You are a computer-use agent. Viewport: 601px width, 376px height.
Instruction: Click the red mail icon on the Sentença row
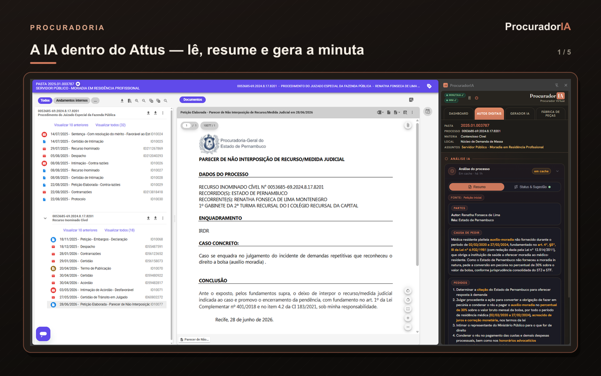coord(44,134)
